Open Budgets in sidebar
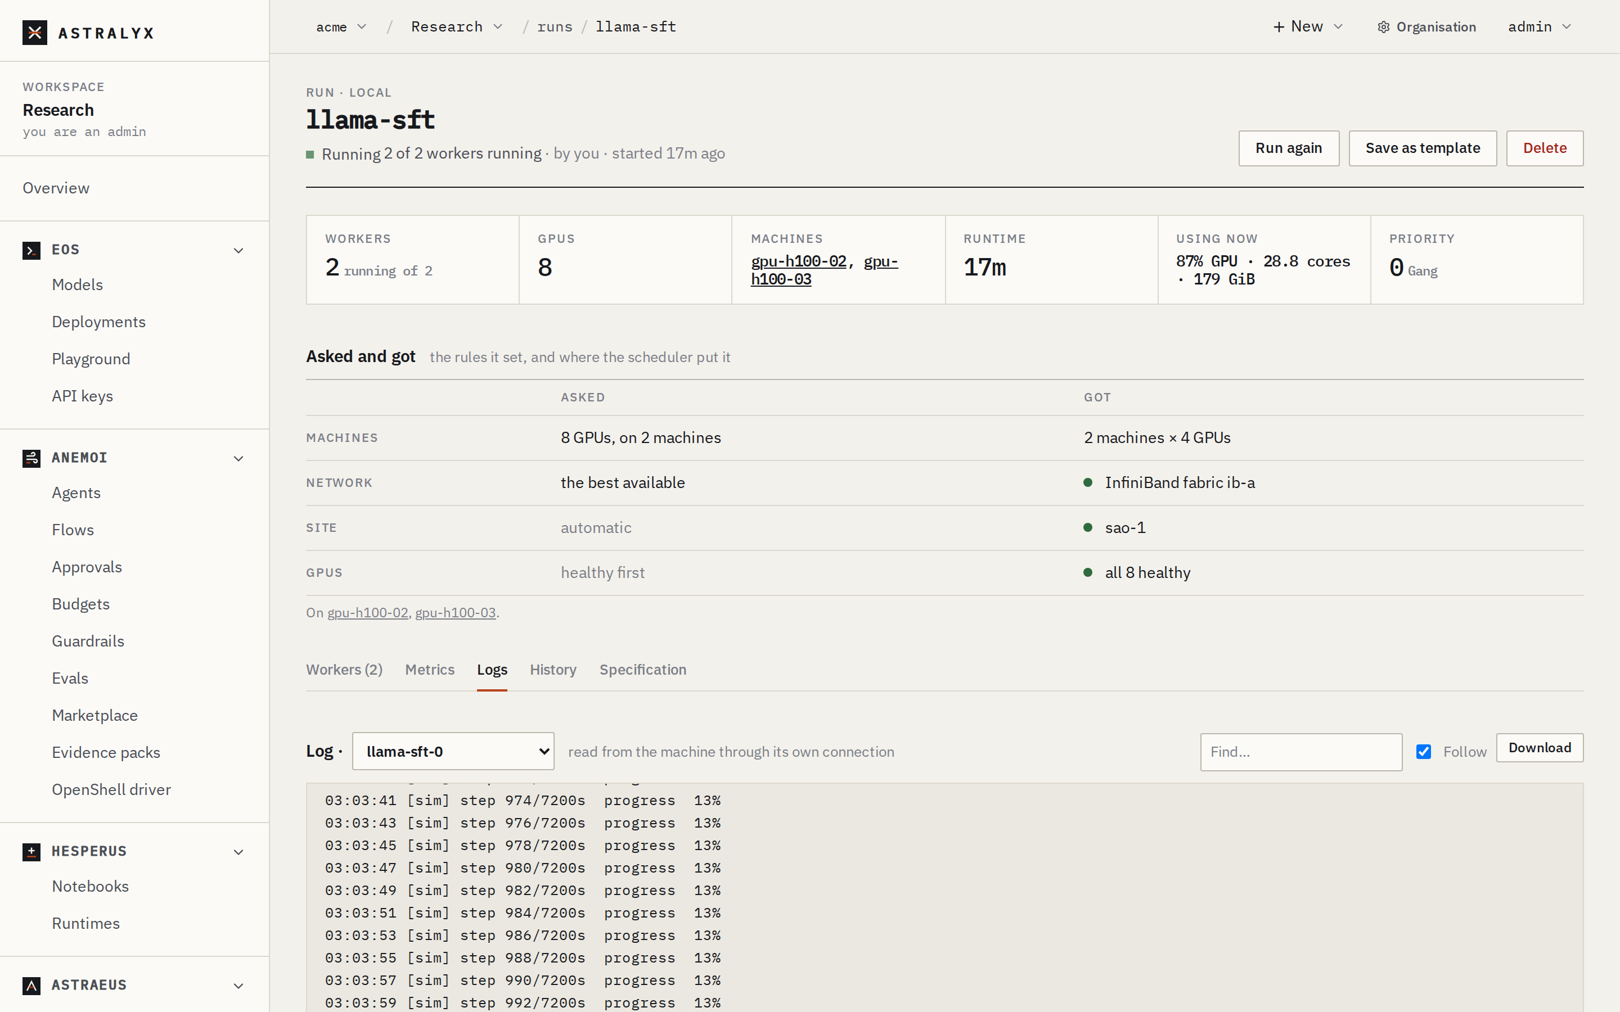Image resolution: width=1620 pixels, height=1012 pixels. pos(80,604)
